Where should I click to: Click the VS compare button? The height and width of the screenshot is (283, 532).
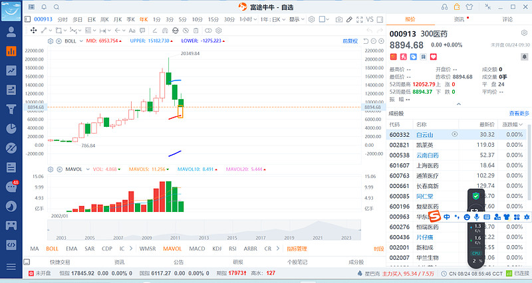click(x=370, y=20)
